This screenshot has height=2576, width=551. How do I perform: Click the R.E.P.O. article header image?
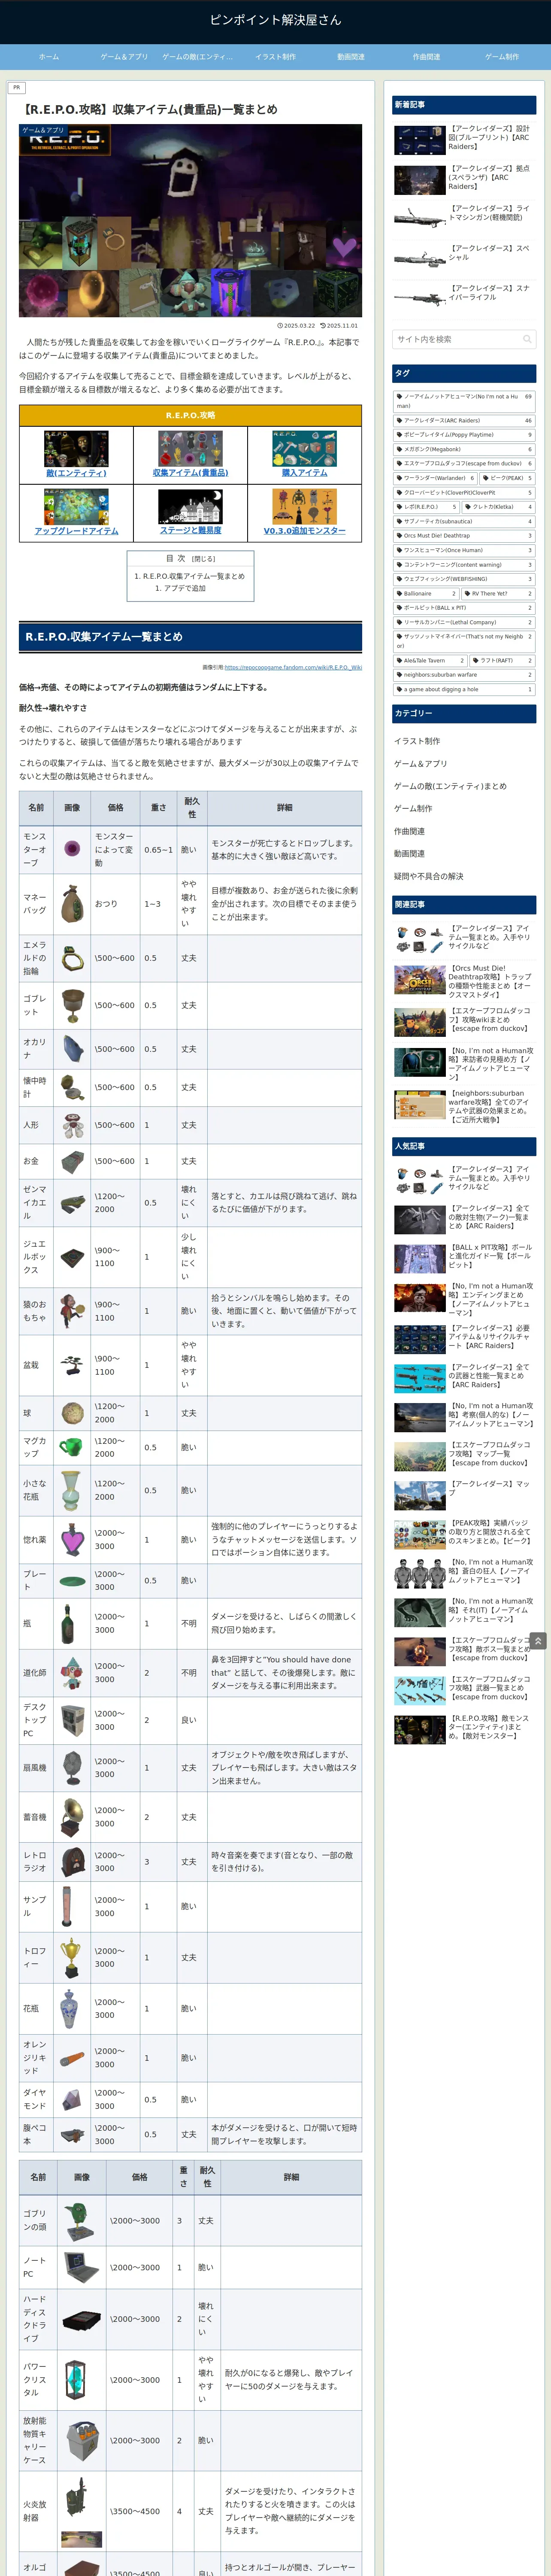coord(190,221)
